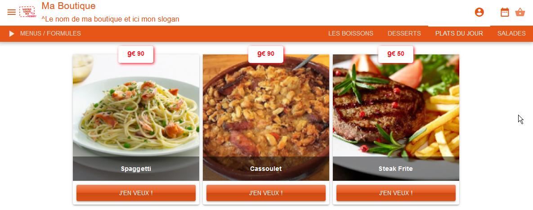Switch to the Les Boissons tab
The width and height of the screenshot is (533, 210).
click(x=350, y=34)
